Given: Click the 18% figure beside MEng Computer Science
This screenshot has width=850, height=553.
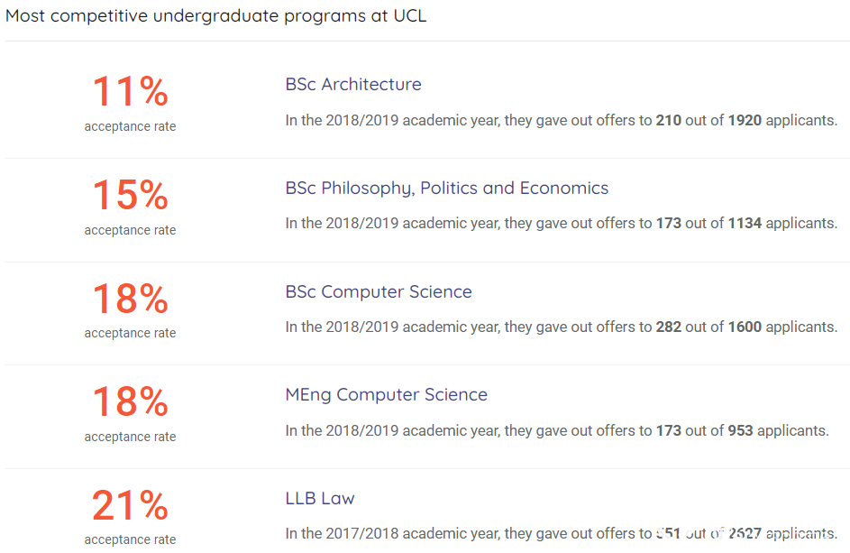Looking at the screenshot, I should point(130,401).
